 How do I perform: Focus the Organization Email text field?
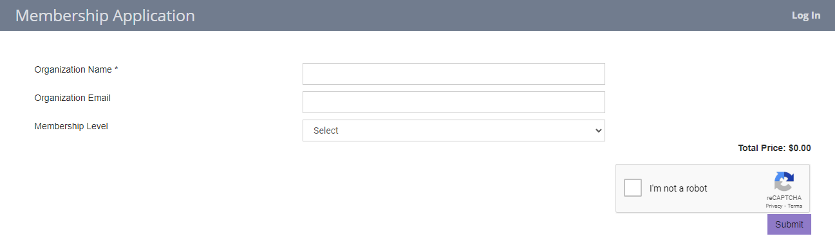coord(454,102)
